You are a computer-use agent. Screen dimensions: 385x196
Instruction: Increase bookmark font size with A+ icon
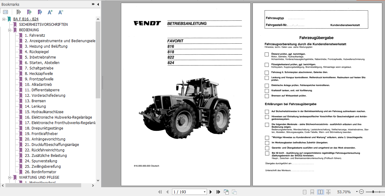tap(50, 12)
